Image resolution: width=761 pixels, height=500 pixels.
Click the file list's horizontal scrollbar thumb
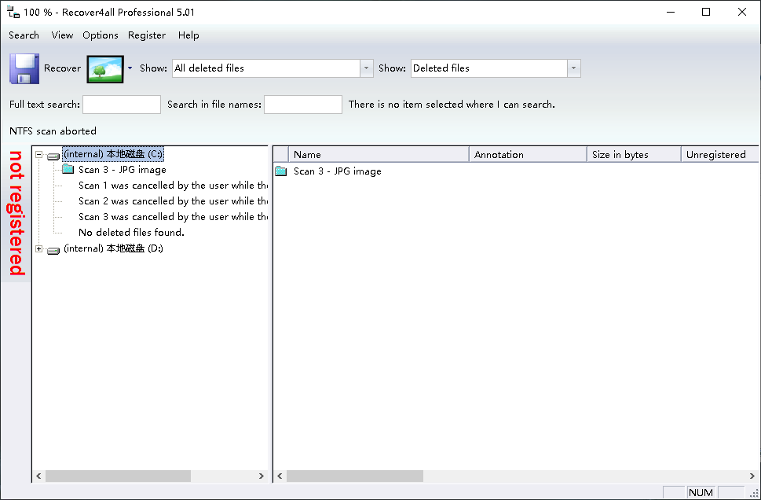tap(355, 476)
